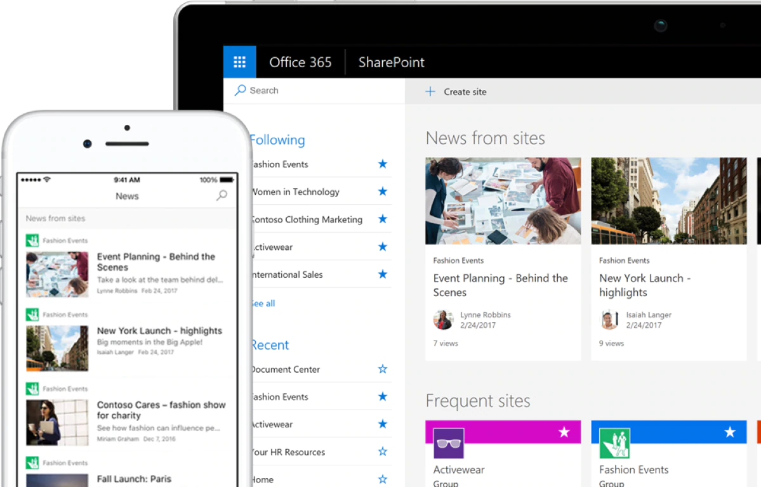Click the magnifier icon in the SharePoint search box
This screenshot has height=487, width=761.
(x=240, y=90)
